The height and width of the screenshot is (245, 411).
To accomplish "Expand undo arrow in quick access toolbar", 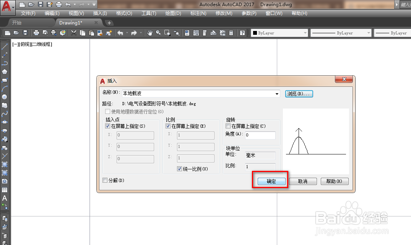I will point(75,5).
